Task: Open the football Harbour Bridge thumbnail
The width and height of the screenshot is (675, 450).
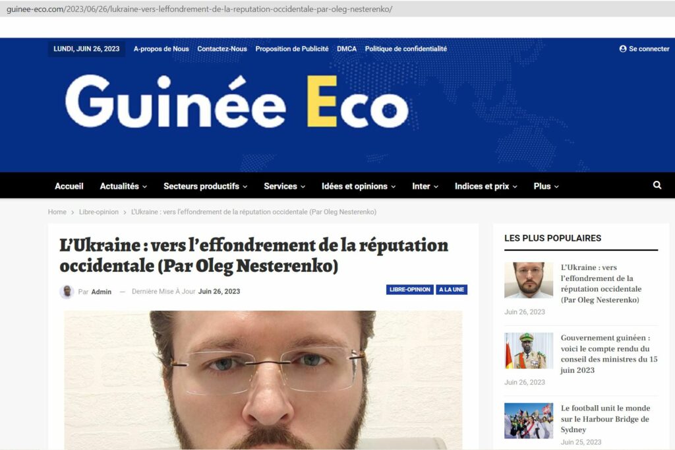Action: pos(529,421)
